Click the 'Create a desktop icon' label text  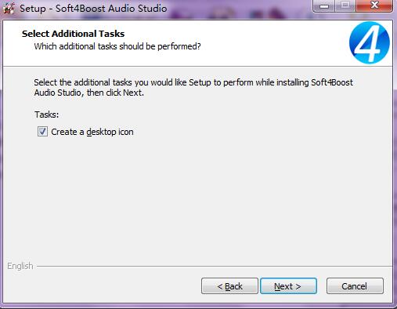click(92, 132)
